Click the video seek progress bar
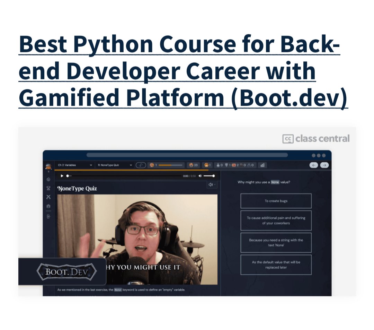The height and width of the screenshot is (330, 374). (124, 176)
